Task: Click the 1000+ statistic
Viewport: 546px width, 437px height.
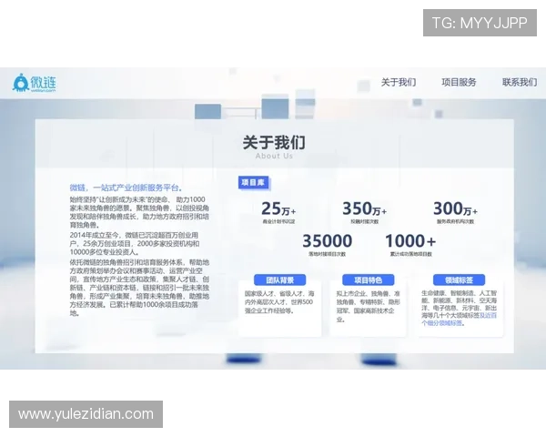Action: (x=410, y=240)
